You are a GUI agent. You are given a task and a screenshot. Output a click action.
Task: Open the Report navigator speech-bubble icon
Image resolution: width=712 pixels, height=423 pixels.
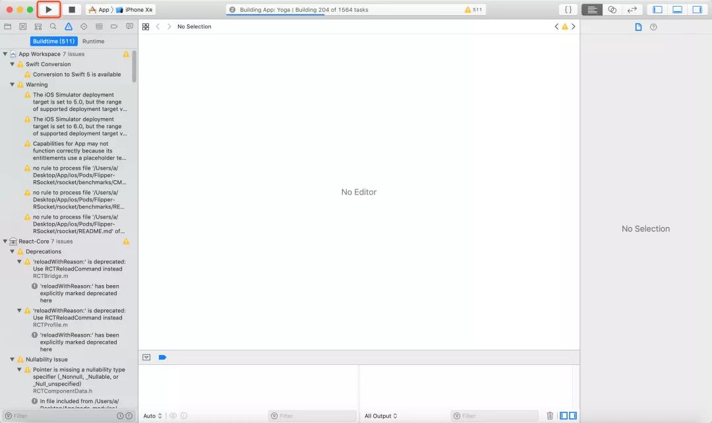129,26
